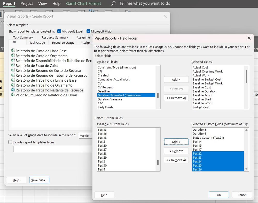Click Excel icon beside Relatório de Trabalho de Orçamento

tap(13, 85)
